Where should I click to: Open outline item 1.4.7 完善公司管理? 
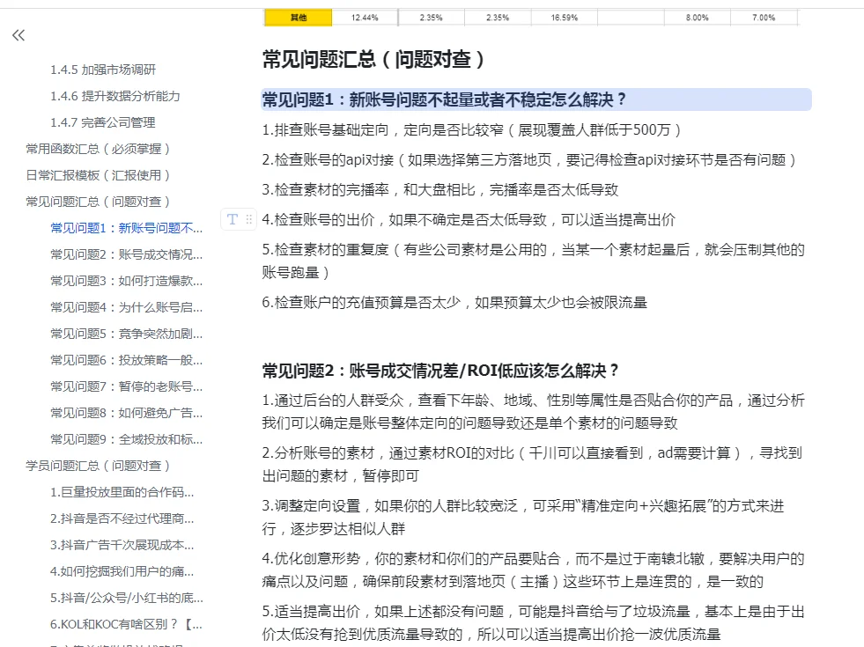click(x=103, y=122)
